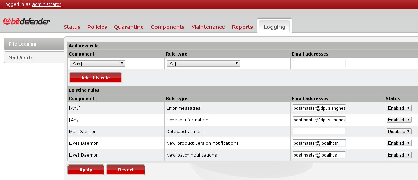
Task: Select Mail Alerts in the sidebar
Action: coord(34,58)
